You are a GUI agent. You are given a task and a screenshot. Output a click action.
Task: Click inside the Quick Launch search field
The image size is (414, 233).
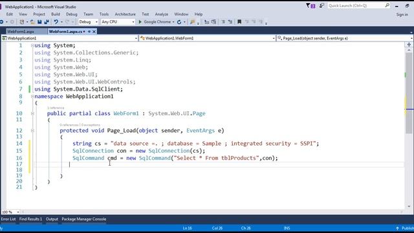pyautogui.click(x=356, y=6)
